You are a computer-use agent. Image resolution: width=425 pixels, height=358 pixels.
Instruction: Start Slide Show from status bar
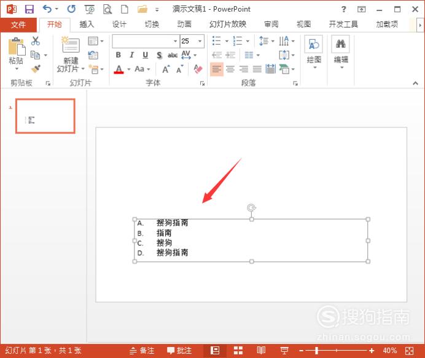284,351
